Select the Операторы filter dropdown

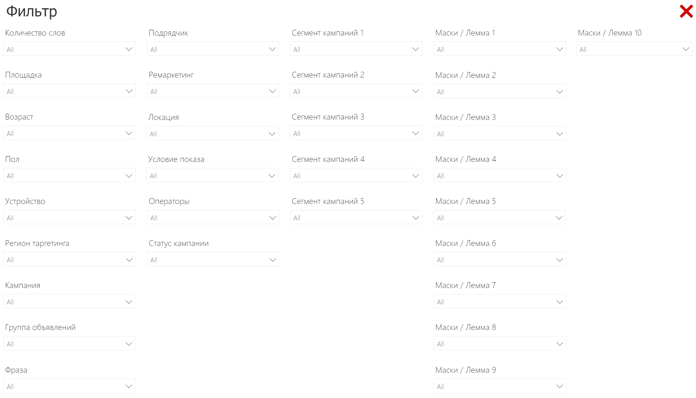[x=213, y=218]
